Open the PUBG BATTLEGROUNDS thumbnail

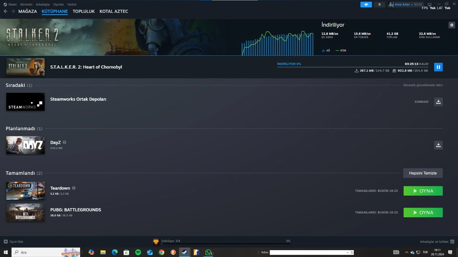point(25,212)
